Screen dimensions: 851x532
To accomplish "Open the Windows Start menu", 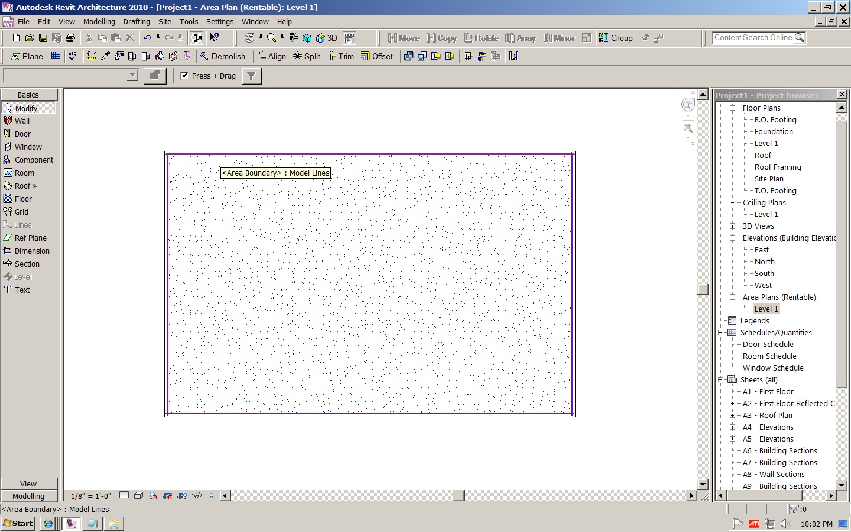I will [18, 523].
